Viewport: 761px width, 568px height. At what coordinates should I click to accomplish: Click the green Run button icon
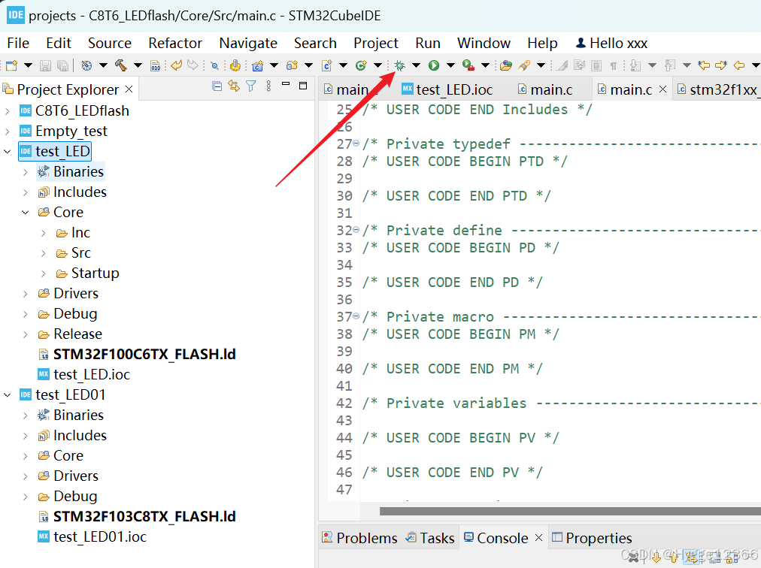click(x=434, y=65)
